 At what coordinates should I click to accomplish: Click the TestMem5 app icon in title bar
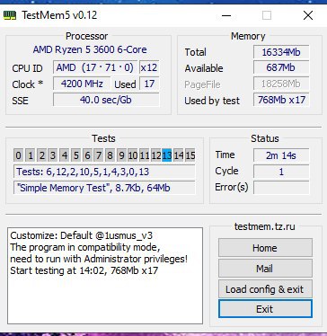(10, 15)
